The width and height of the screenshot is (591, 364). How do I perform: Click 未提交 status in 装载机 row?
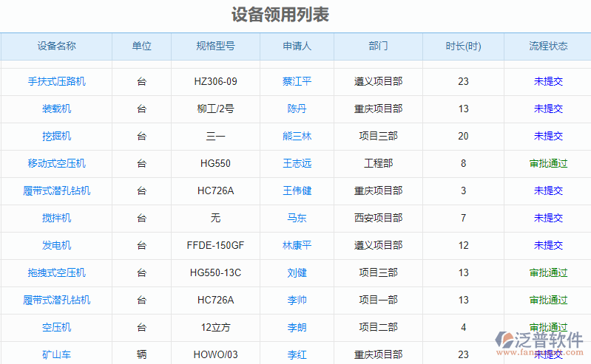(548, 109)
